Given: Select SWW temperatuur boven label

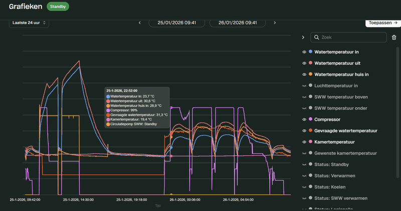Looking at the screenshot, I should tap(341, 97).
